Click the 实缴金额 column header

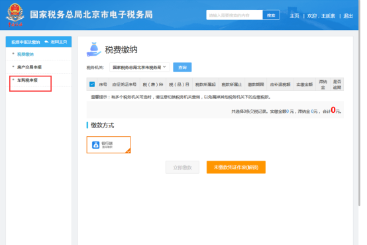(x=305, y=84)
